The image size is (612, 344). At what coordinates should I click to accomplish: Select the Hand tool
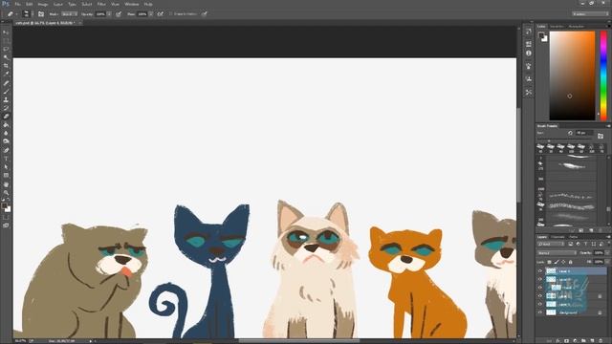point(6,184)
